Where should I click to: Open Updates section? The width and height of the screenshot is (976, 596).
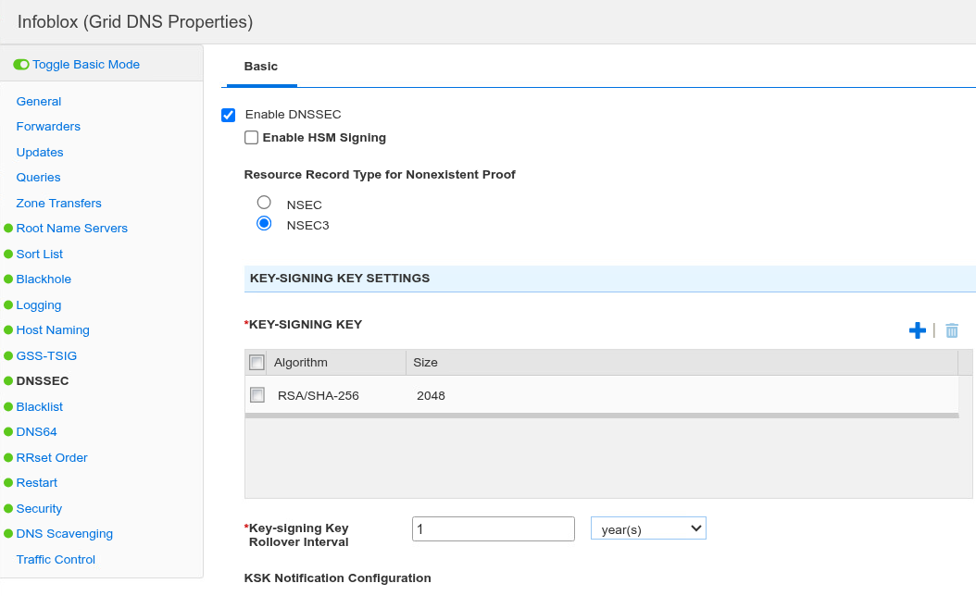(x=40, y=153)
